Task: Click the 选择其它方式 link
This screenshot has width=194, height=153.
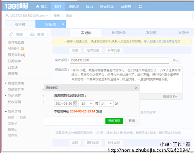Action: coord(171,41)
